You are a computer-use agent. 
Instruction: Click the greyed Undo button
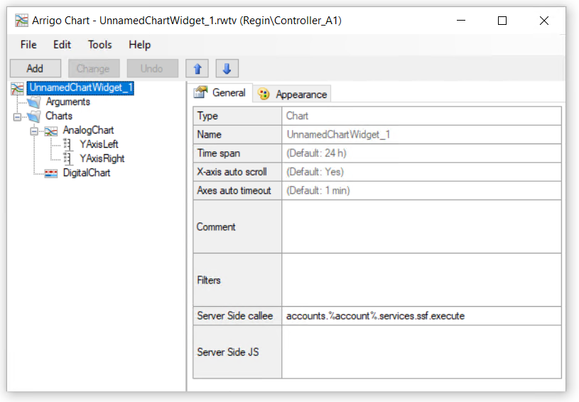coord(152,69)
